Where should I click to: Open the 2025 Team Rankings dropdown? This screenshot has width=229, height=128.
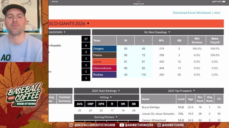point(118,91)
